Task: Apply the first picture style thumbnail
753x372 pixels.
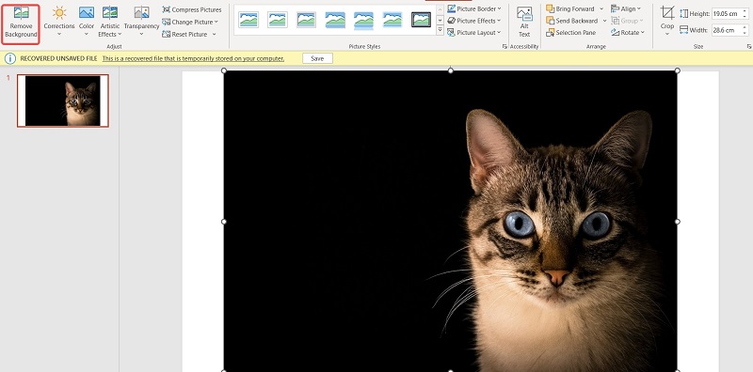Action: [248, 20]
